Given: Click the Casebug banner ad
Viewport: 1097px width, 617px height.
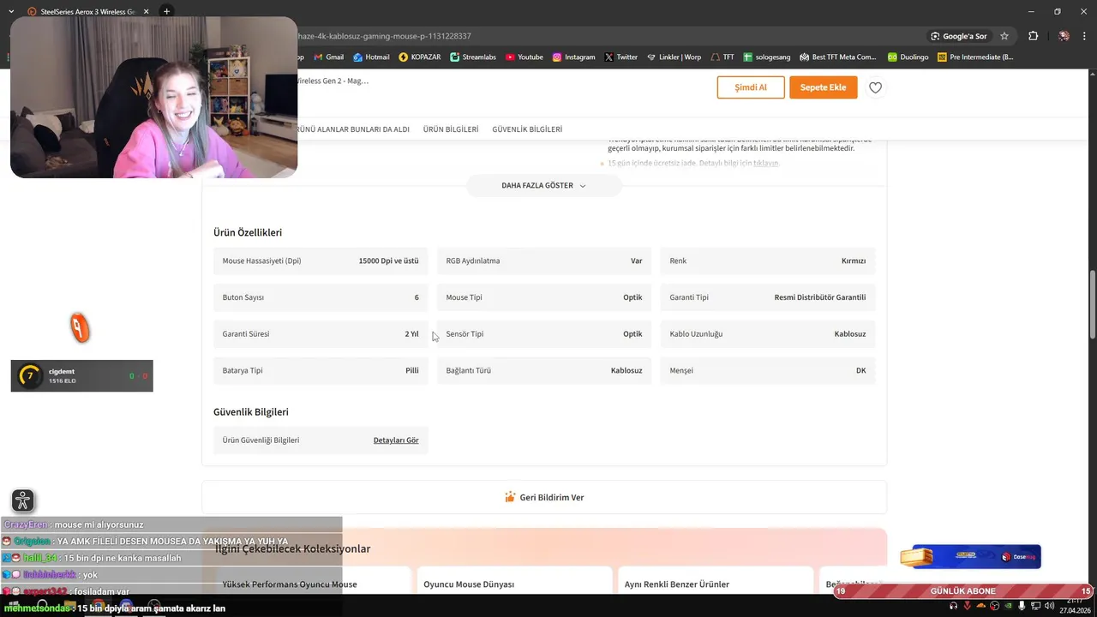Looking at the screenshot, I should pyautogui.click(x=971, y=557).
